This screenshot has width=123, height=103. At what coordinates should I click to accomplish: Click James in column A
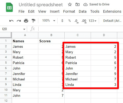point(25,46)
